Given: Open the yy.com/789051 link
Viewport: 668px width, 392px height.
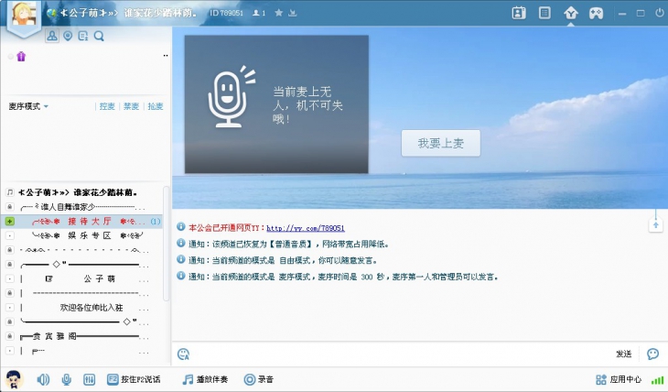Looking at the screenshot, I should click(x=305, y=227).
